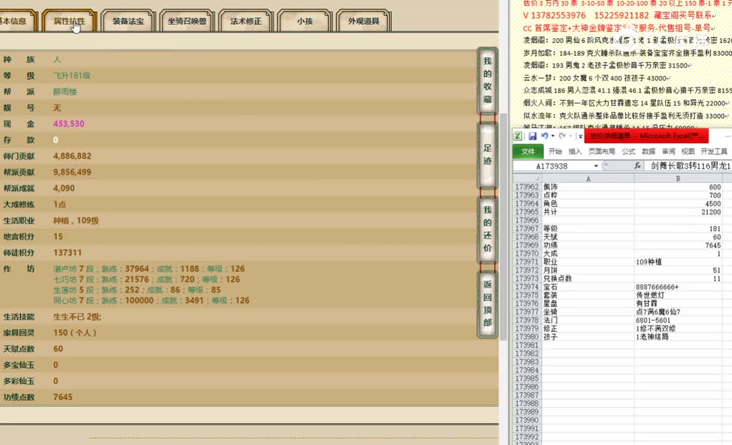Open the 坐骑召唤兽 tab
This screenshot has height=445, width=732.
[x=187, y=21]
